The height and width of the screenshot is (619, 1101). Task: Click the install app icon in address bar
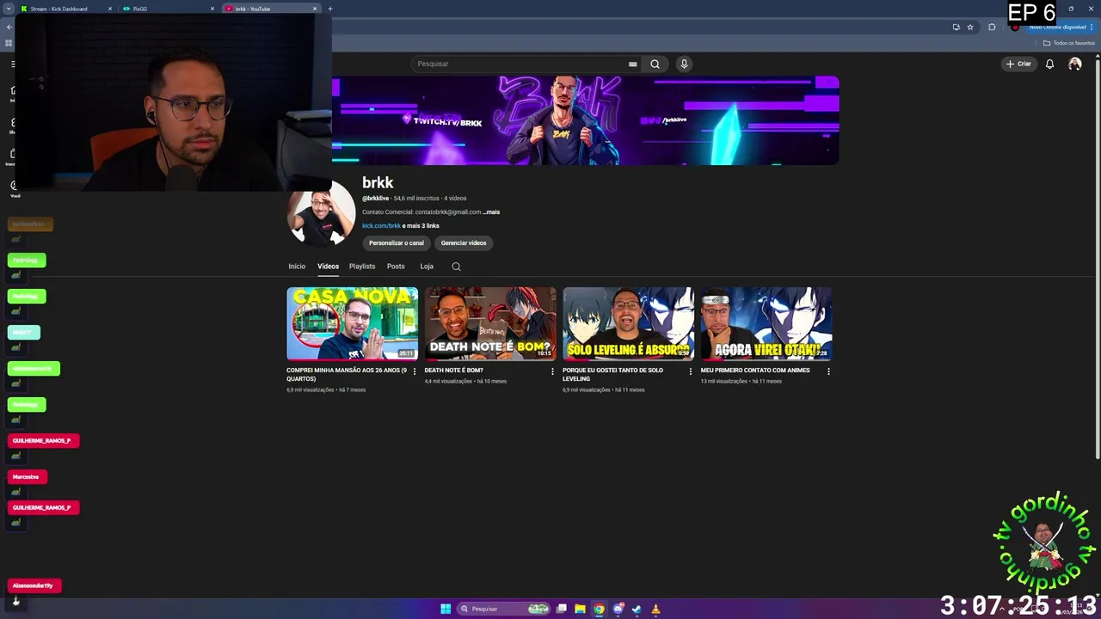956,27
